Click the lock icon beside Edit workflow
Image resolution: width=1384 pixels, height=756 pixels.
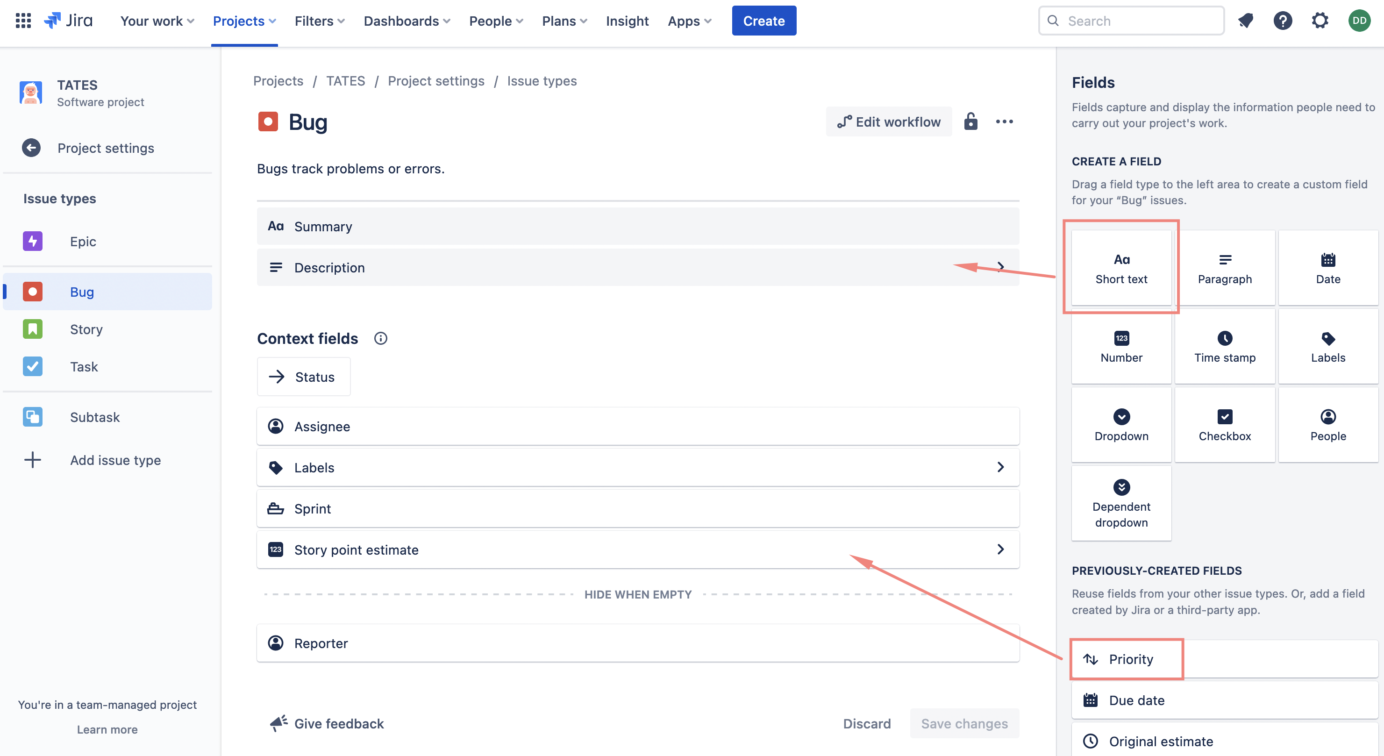(x=970, y=121)
